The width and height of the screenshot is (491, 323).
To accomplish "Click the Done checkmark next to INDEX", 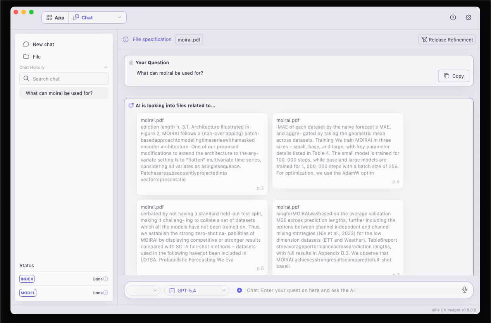I will pos(105,279).
